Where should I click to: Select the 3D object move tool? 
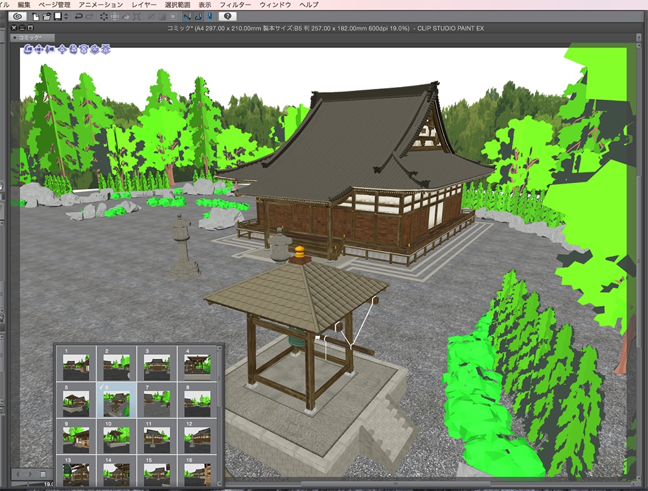click(63, 49)
